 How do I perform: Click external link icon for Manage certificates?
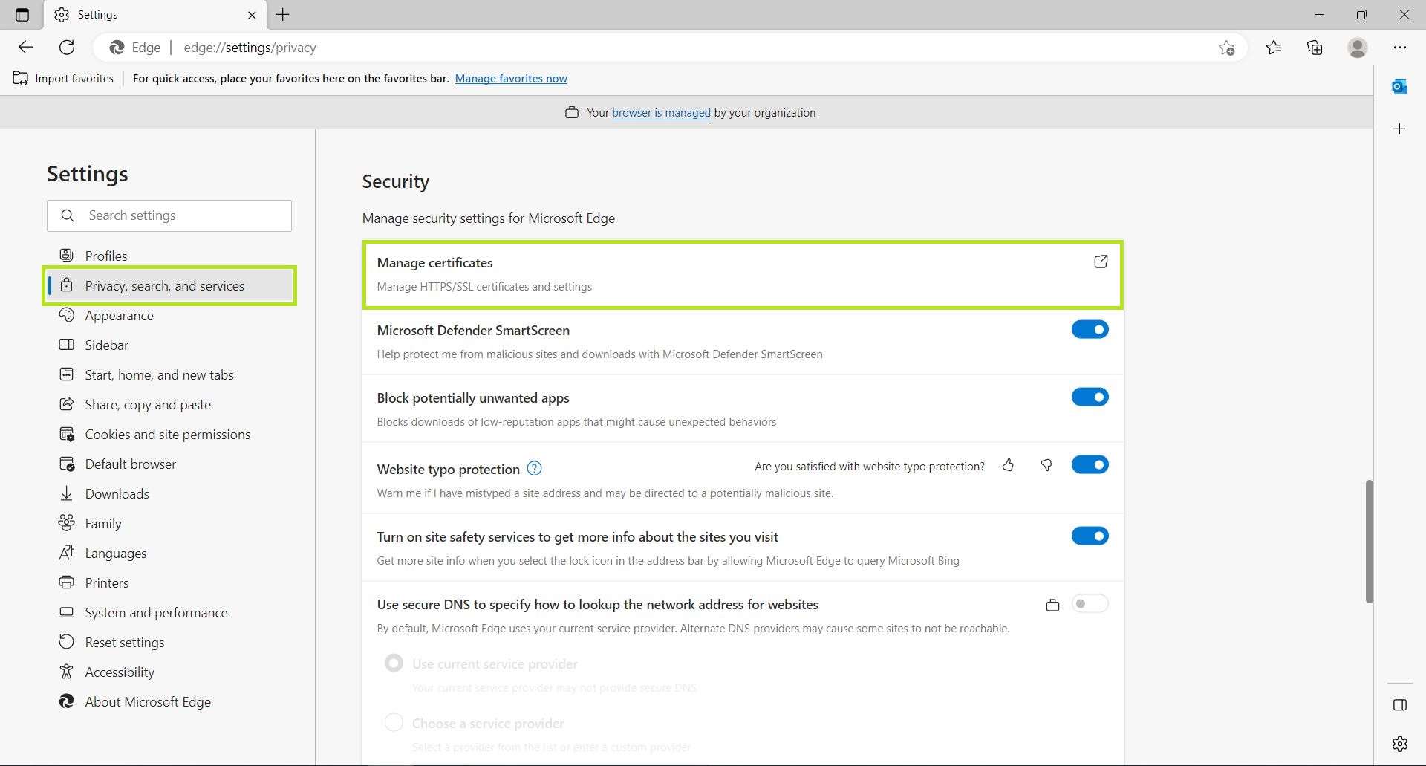point(1101,262)
